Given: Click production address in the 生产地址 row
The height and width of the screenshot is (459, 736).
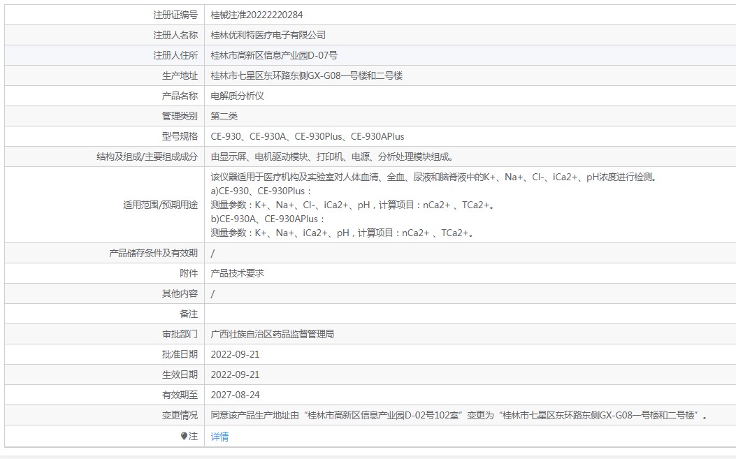Looking at the screenshot, I should tap(307, 75).
